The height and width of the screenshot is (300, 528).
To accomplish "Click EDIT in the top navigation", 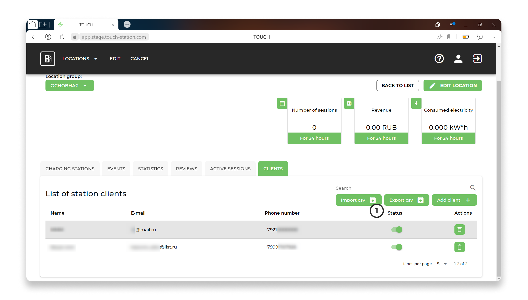I will click(x=115, y=59).
